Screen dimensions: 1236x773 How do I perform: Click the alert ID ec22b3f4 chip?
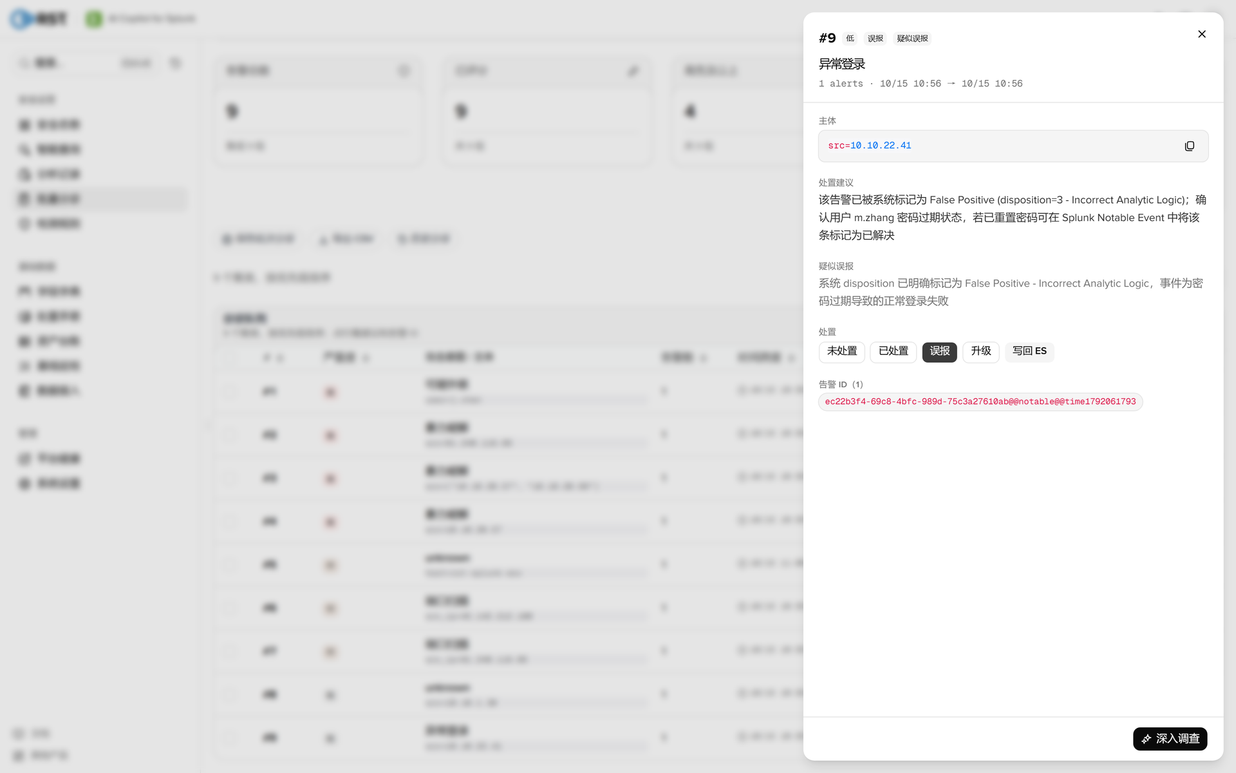[x=980, y=402]
